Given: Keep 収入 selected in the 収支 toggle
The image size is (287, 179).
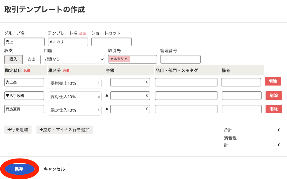Looking at the screenshot, I should coord(13,59).
